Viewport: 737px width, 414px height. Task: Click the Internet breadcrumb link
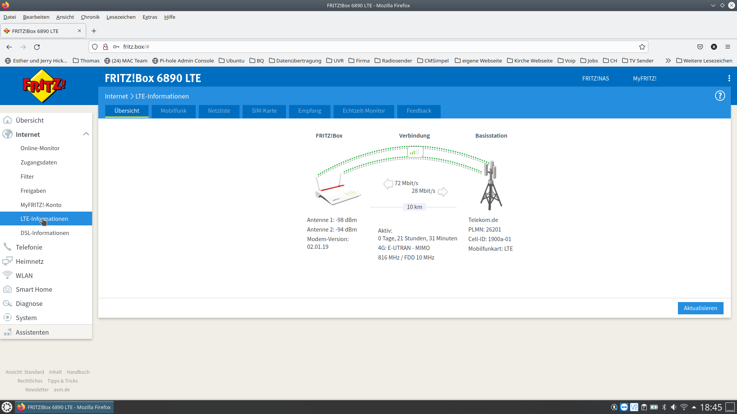pos(116,96)
